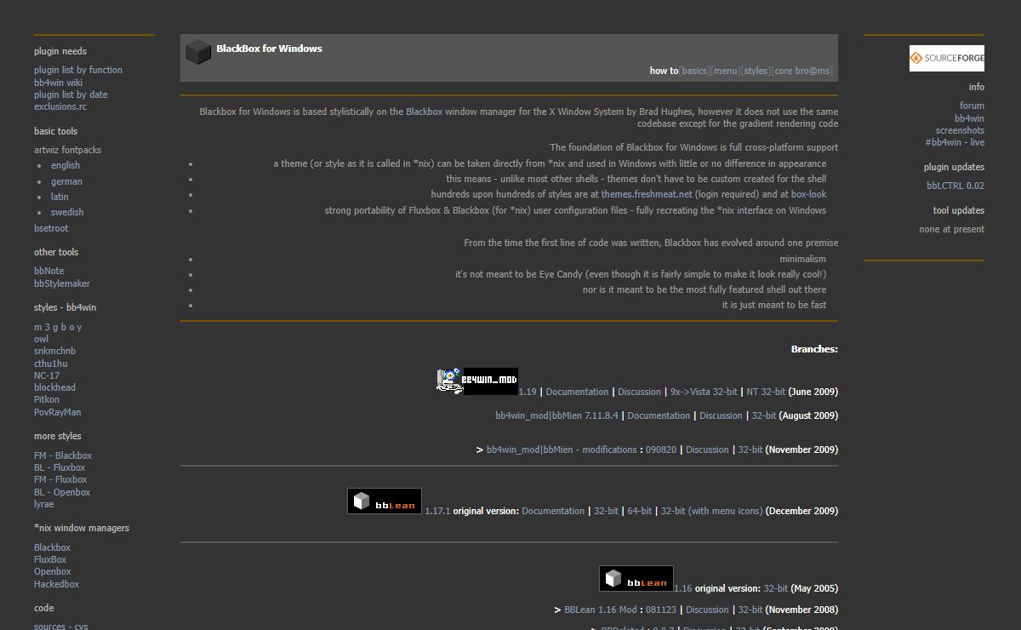Open the core bro@ms link

tap(802, 71)
